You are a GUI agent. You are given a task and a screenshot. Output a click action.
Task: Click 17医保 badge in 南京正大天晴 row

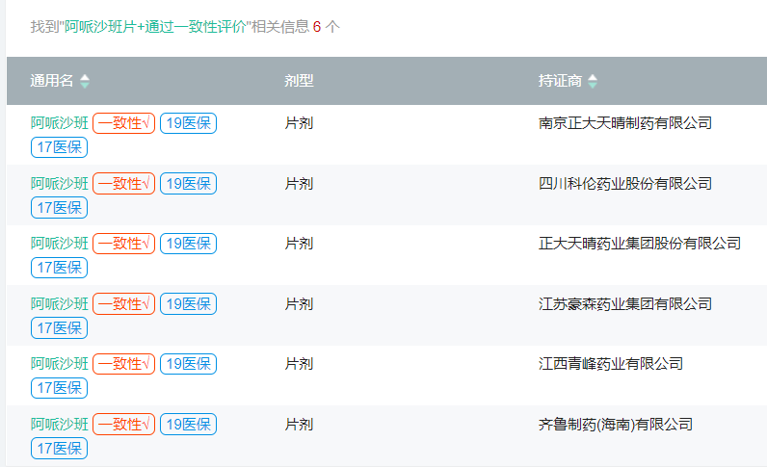click(x=59, y=147)
